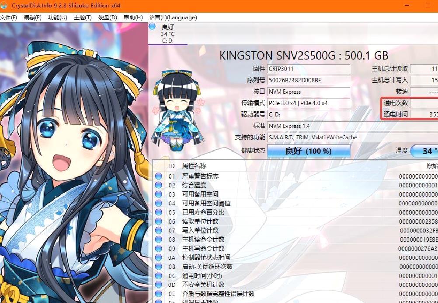The height and width of the screenshot is (303, 438).
Task: Open the 功能(U) menu
Action: [x=58, y=18]
